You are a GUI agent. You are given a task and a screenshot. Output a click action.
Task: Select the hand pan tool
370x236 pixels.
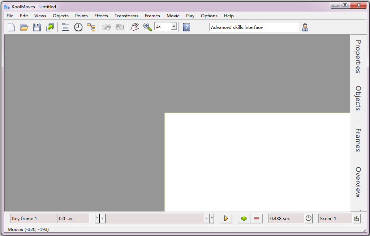[135, 27]
